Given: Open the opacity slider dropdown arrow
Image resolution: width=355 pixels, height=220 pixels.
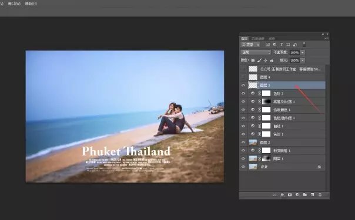Looking at the screenshot, I should pyautogui.click(x=303, y=52).
